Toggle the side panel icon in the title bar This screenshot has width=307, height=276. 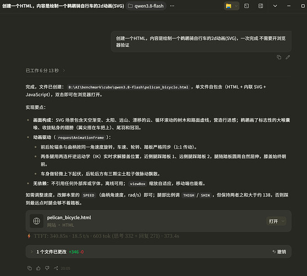tap(261, 6)
